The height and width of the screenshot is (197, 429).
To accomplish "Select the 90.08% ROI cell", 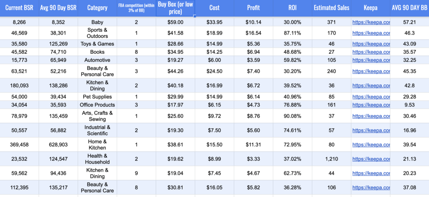I will point(292,116).
